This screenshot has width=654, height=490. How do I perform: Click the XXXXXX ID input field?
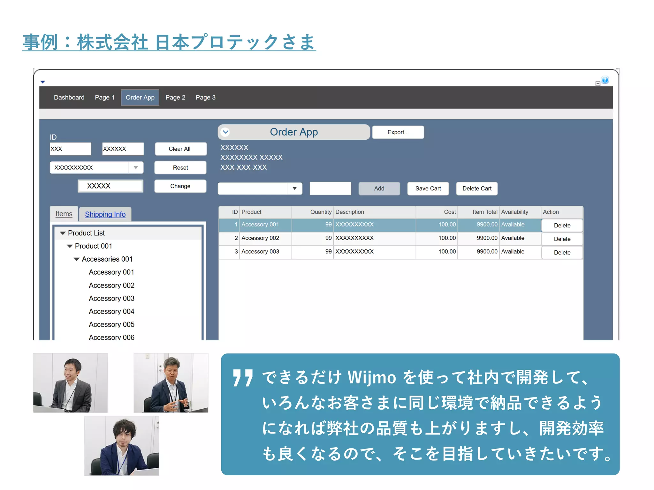point(123,149)
